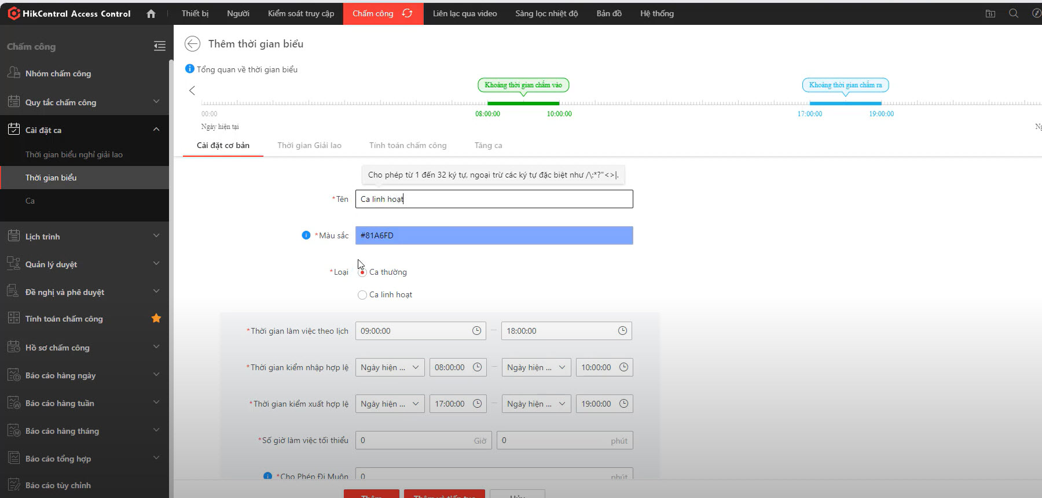
Task: Click the back arrow beside Thêm thời gian biểu
Action: click(192, 44)
